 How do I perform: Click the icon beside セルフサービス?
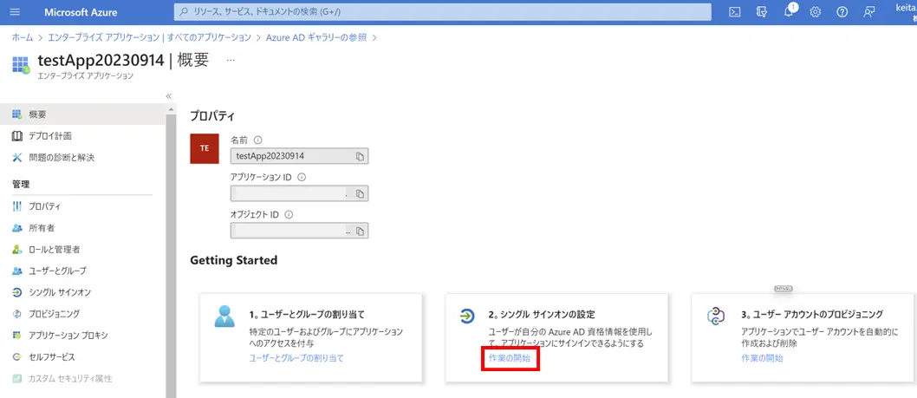tap(17, 357)
